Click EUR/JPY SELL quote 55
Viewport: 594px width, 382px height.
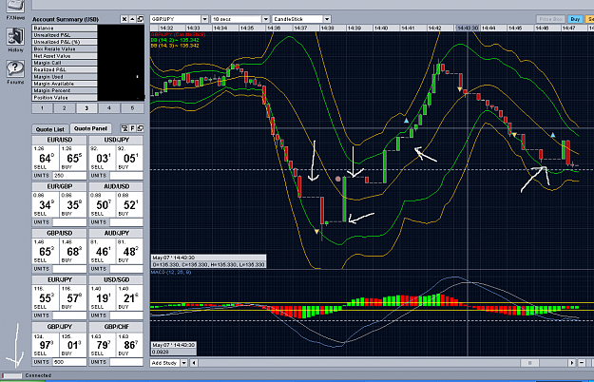pyautogui.click(x=46, y=297)
